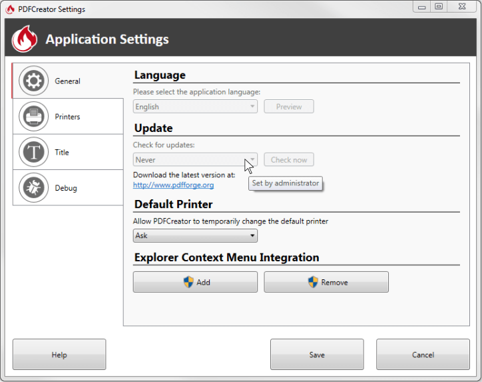Click the Printers printer icon
Viewport: 482px width, 382px height.
[33, 117]
